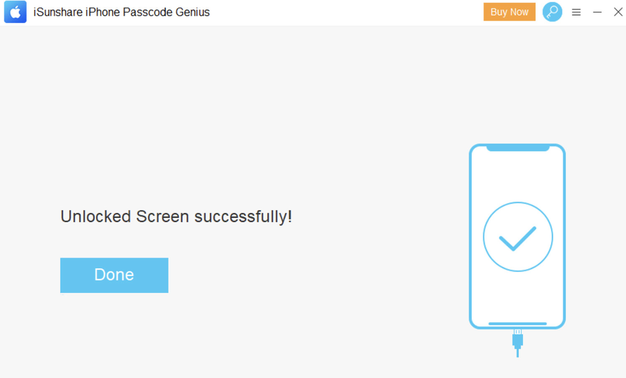
Task: Open the hamburger menu icon
Action: click(576, 12)
